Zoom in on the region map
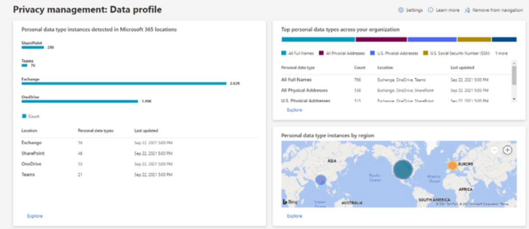The height and width of the screenshot is (229, 529). click(508, 150)
